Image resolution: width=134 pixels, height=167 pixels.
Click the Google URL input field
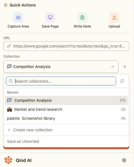click(x=66, y=46)
